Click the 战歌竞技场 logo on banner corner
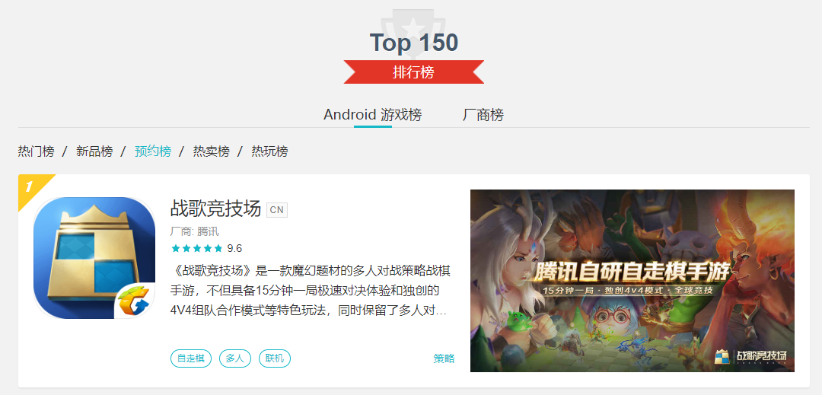Image resolution: width=822 pixels, height=395 pixels. (x=751, y=356)
